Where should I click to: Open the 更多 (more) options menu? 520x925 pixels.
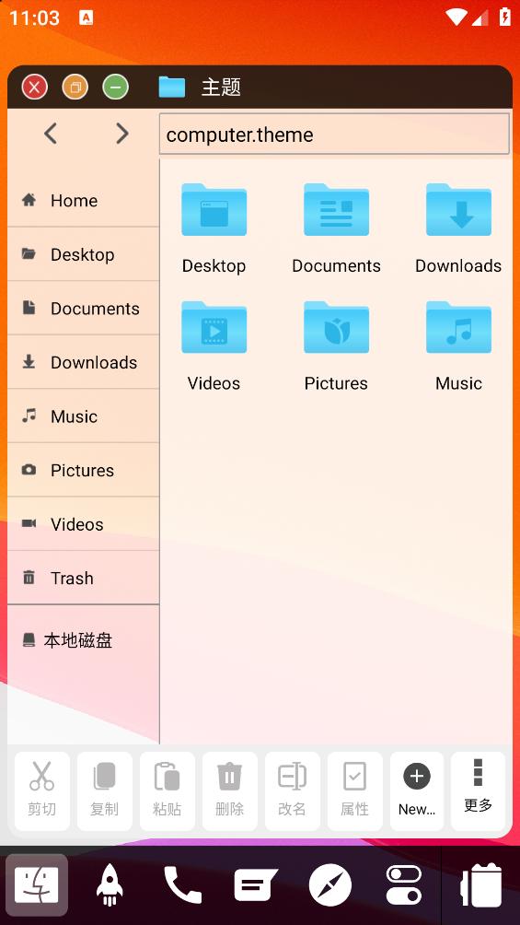478,791
